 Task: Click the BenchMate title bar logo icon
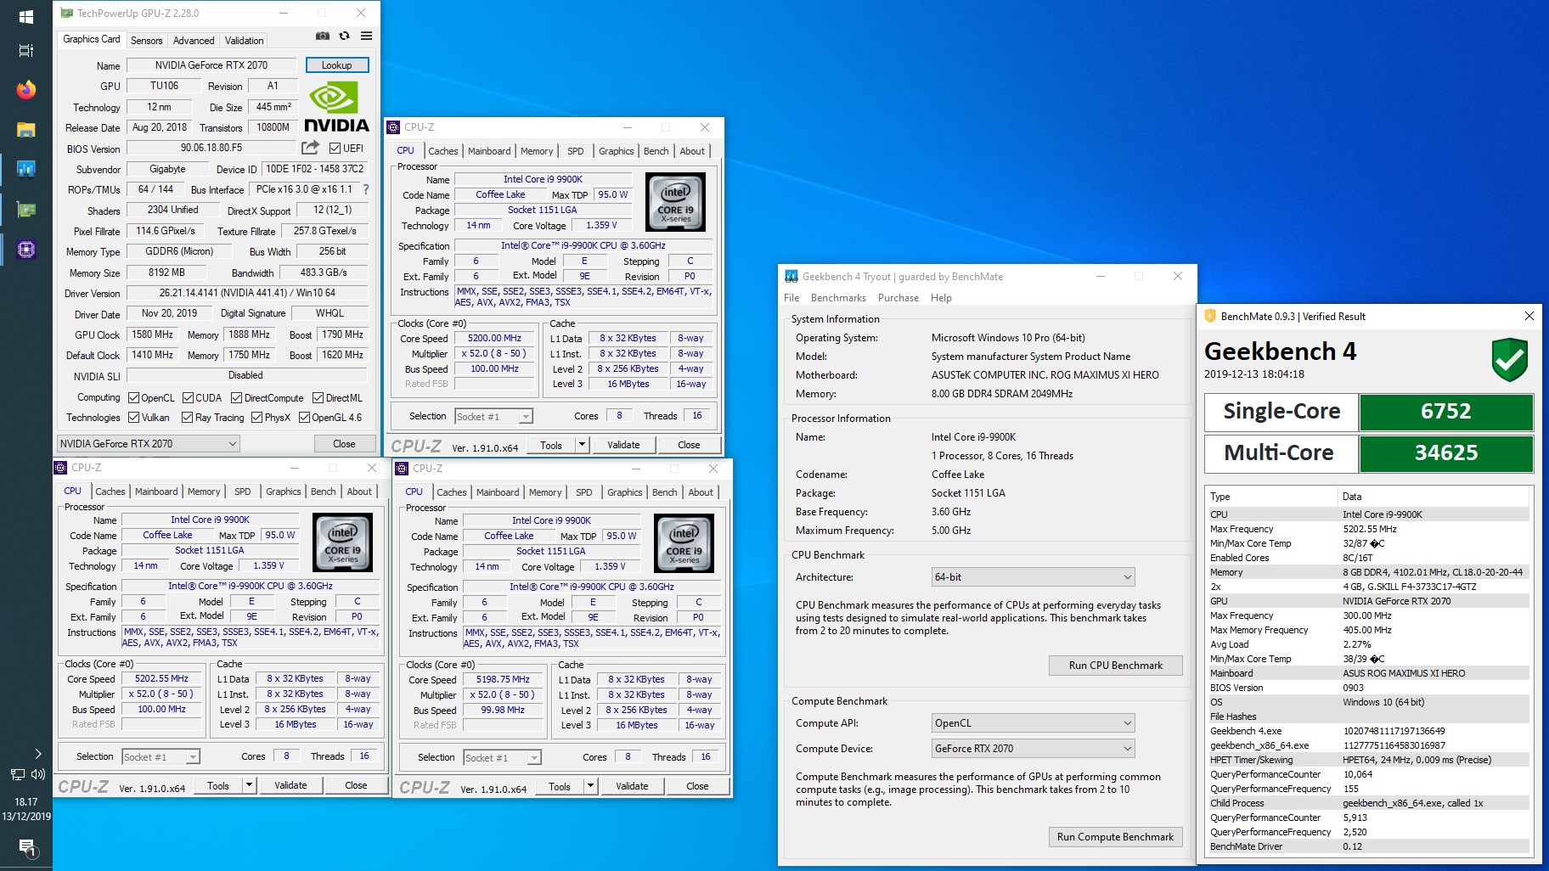(x=1210, y=316)
